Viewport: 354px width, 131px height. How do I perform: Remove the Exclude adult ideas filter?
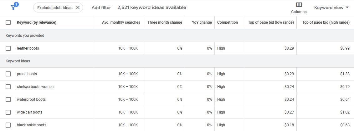point(78,7)
